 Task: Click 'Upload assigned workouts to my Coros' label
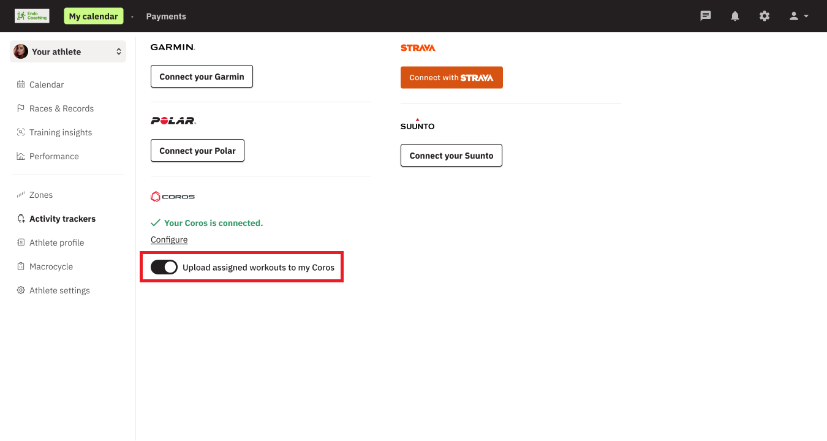click(259, 267)
